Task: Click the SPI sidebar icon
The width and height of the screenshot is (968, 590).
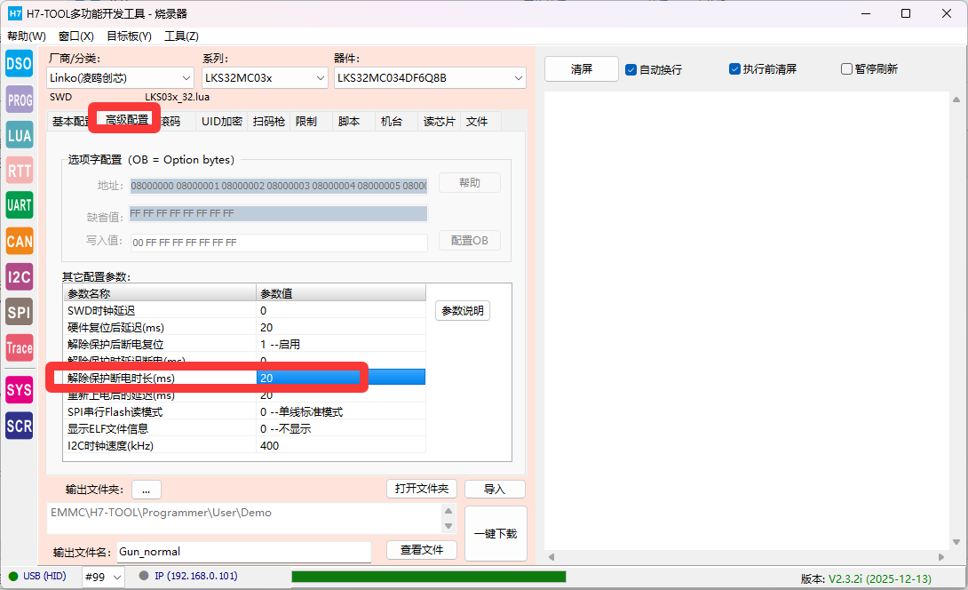Action: tap(19, 312)
